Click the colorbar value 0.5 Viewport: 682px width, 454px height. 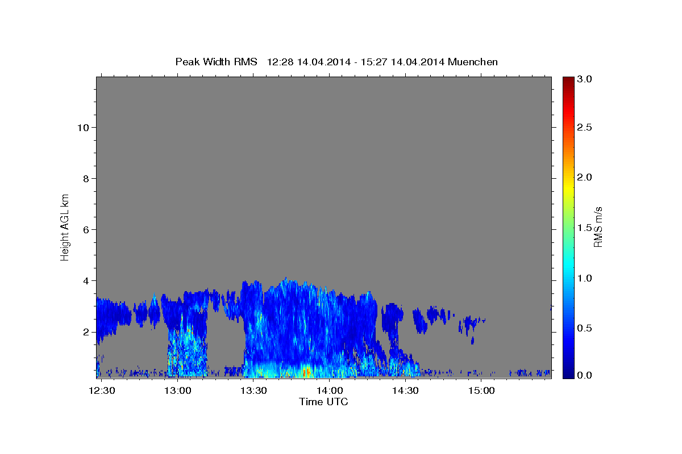pyautogui.click(x=585, y=328)
